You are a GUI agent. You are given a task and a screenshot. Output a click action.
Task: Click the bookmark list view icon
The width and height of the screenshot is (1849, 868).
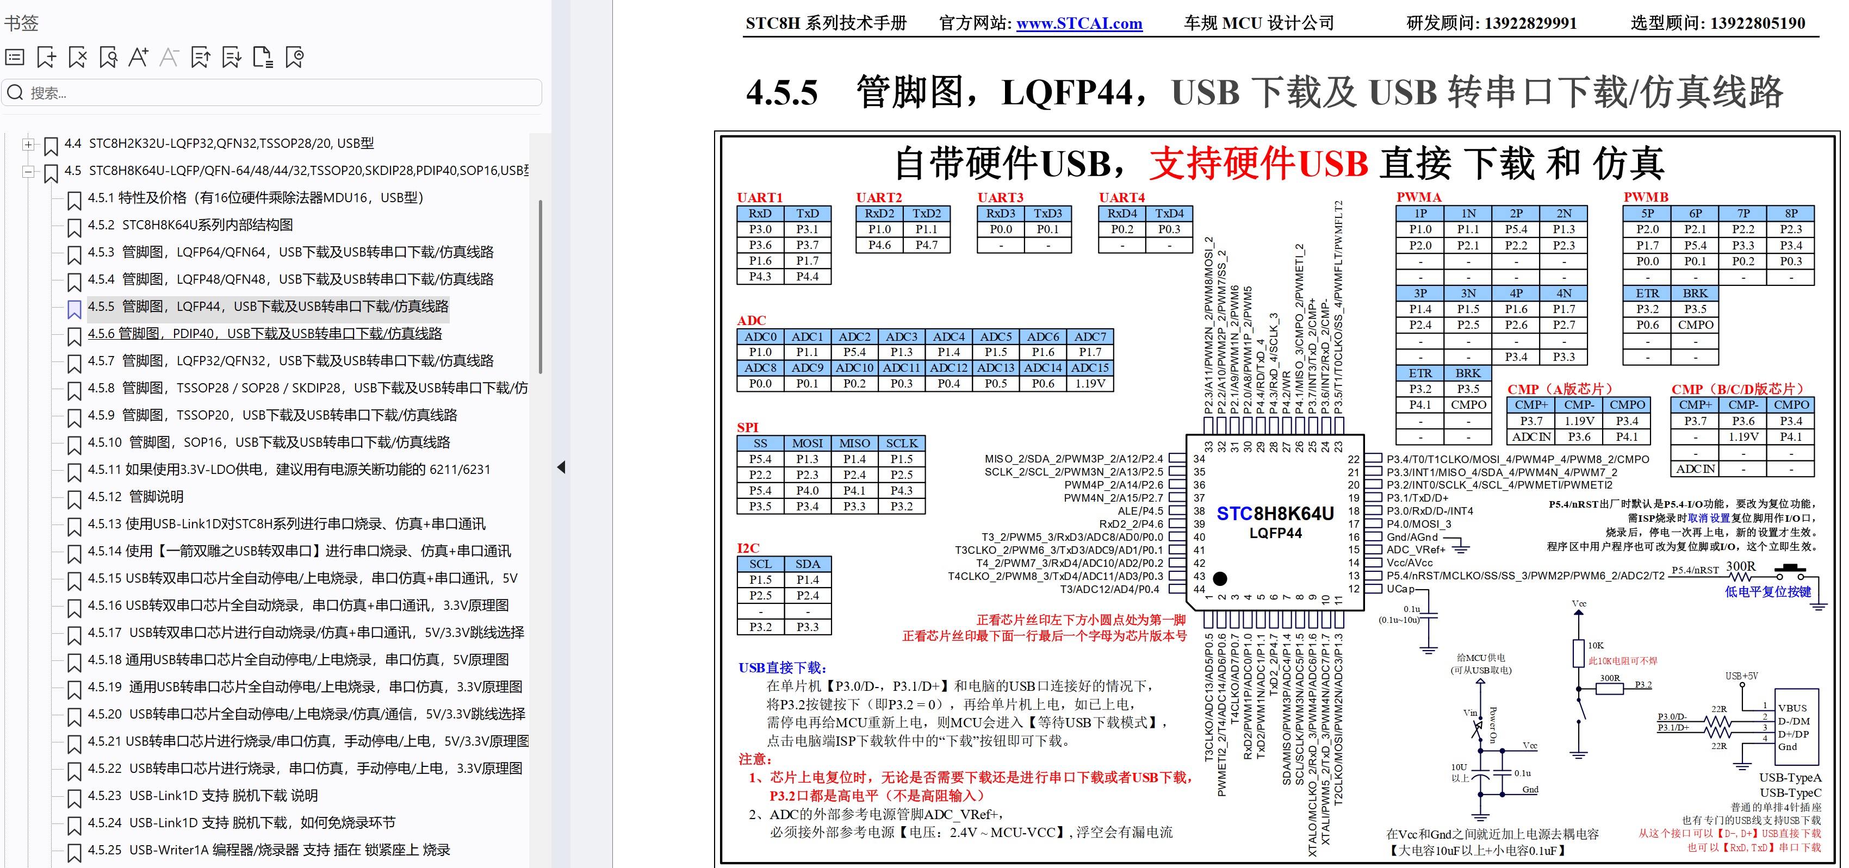click(x=15, y=58)
